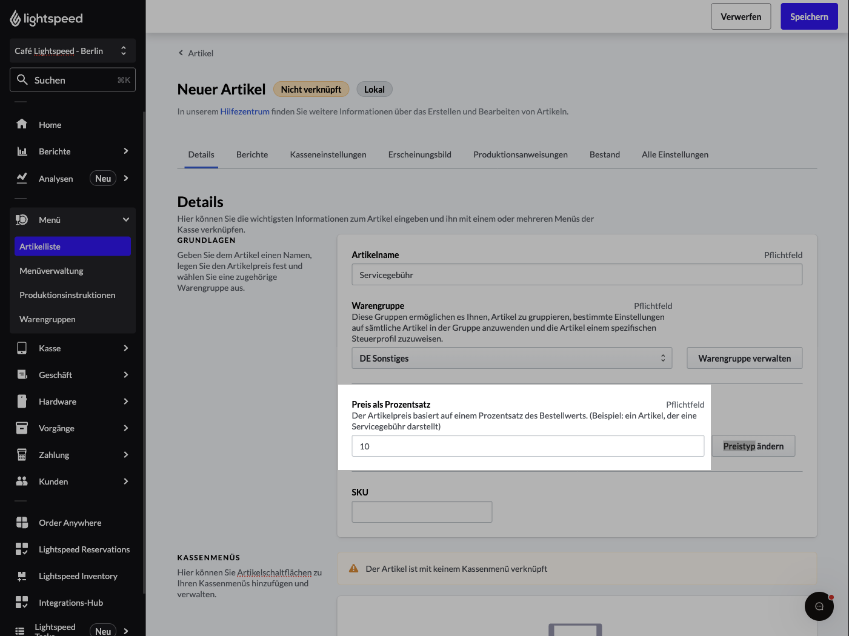
Task: Click the Preistyp ändern button
Action: [753, 446]
